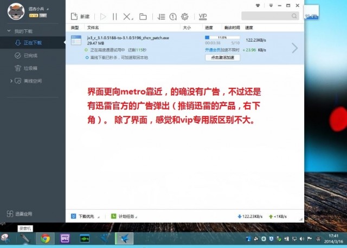Sort by 进度 column header
This screenshot has height=248, width=347.
click(x=209, y=28)
